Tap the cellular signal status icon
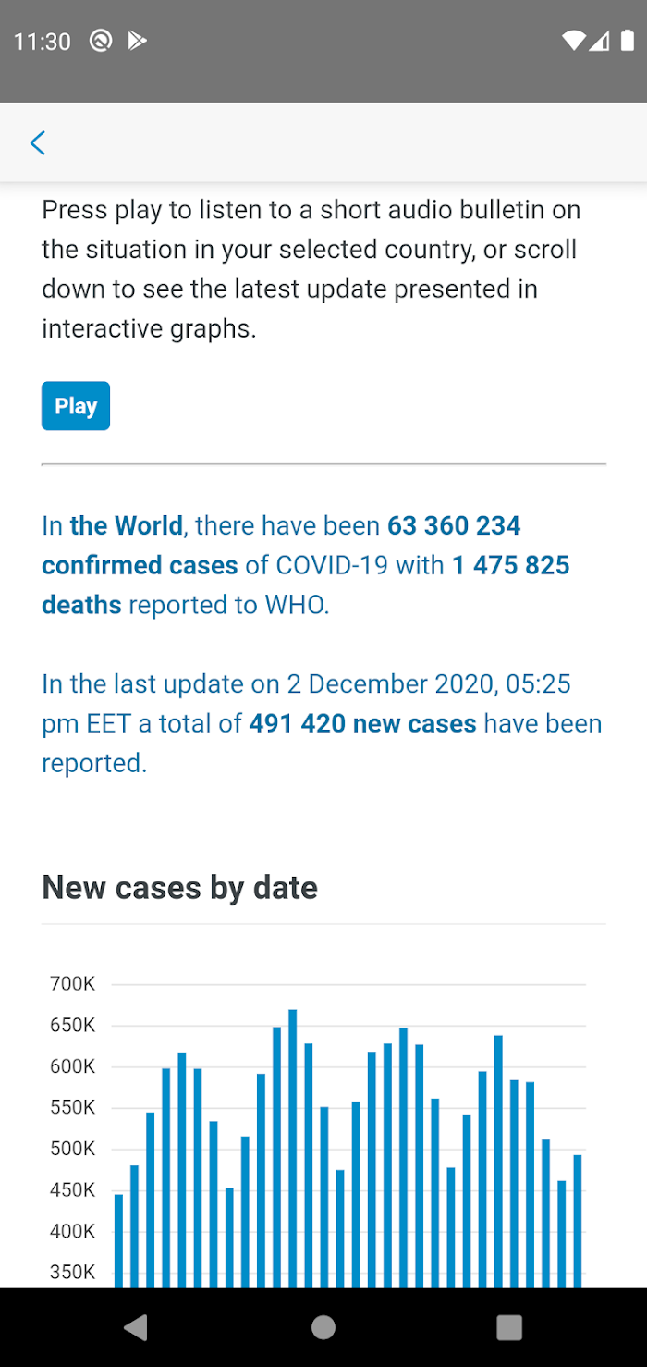The width and height of the screenshot is (647, 1367). (600, 41)
